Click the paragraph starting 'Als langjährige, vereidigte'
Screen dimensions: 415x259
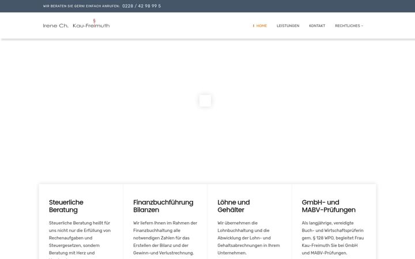(333, 238)
